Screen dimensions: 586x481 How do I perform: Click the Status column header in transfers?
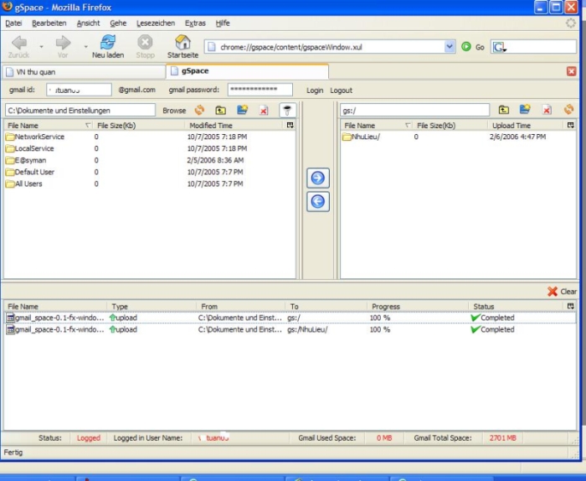tap(517, 307)
